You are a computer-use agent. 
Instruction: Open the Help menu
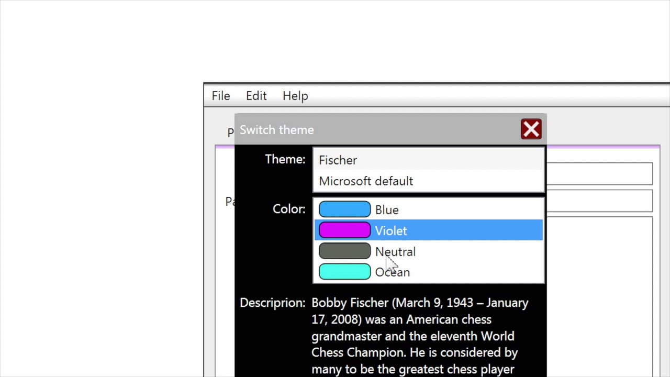click(x=295, y=96)
